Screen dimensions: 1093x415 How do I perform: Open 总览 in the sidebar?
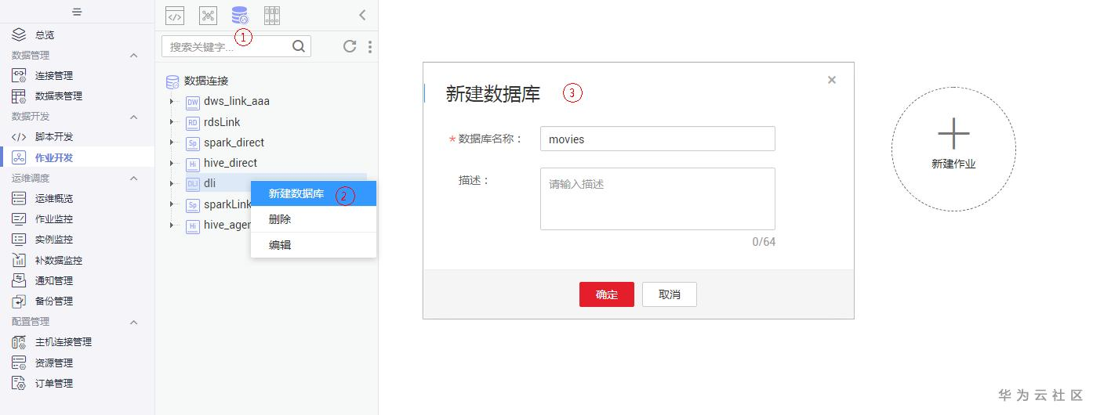(x=45, y=35)
